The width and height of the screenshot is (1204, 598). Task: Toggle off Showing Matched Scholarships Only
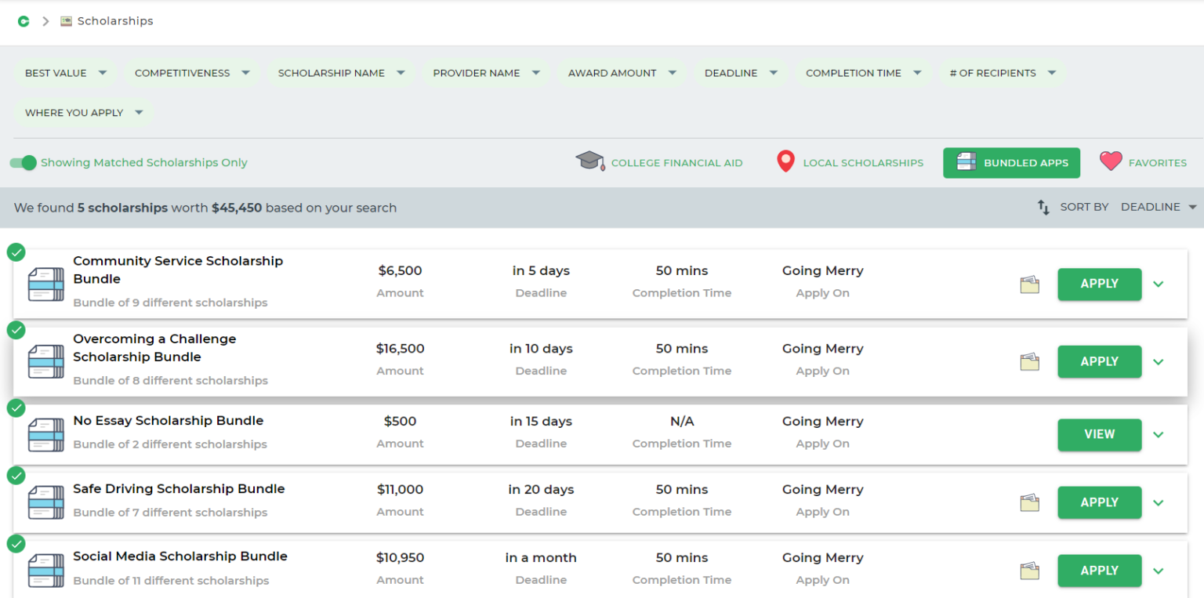24,163
